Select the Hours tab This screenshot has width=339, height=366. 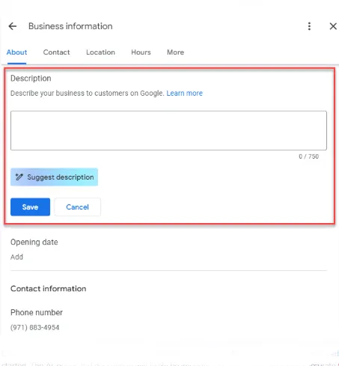click(141, 52)
